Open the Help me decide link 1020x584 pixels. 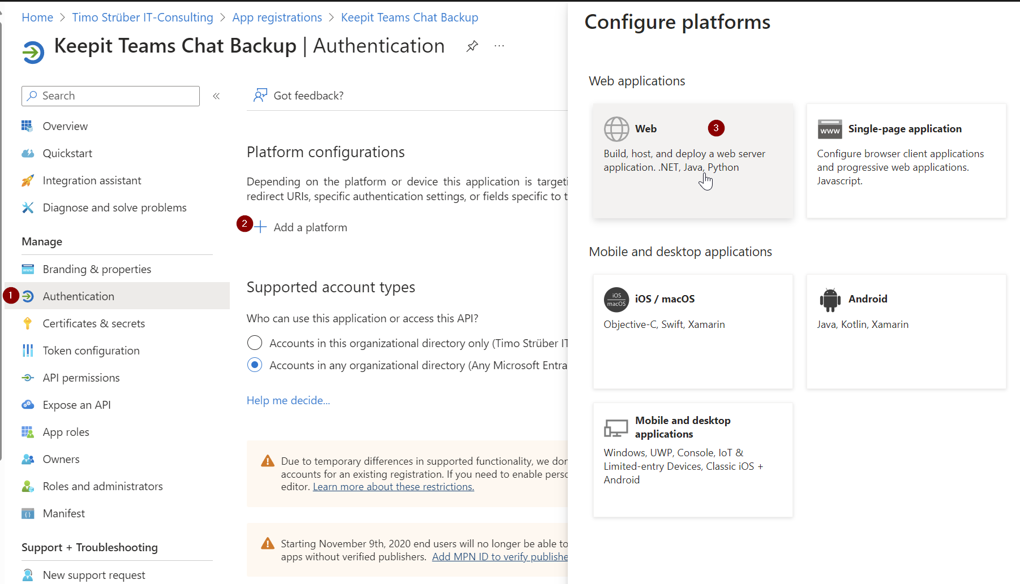[x=288, y=400]
